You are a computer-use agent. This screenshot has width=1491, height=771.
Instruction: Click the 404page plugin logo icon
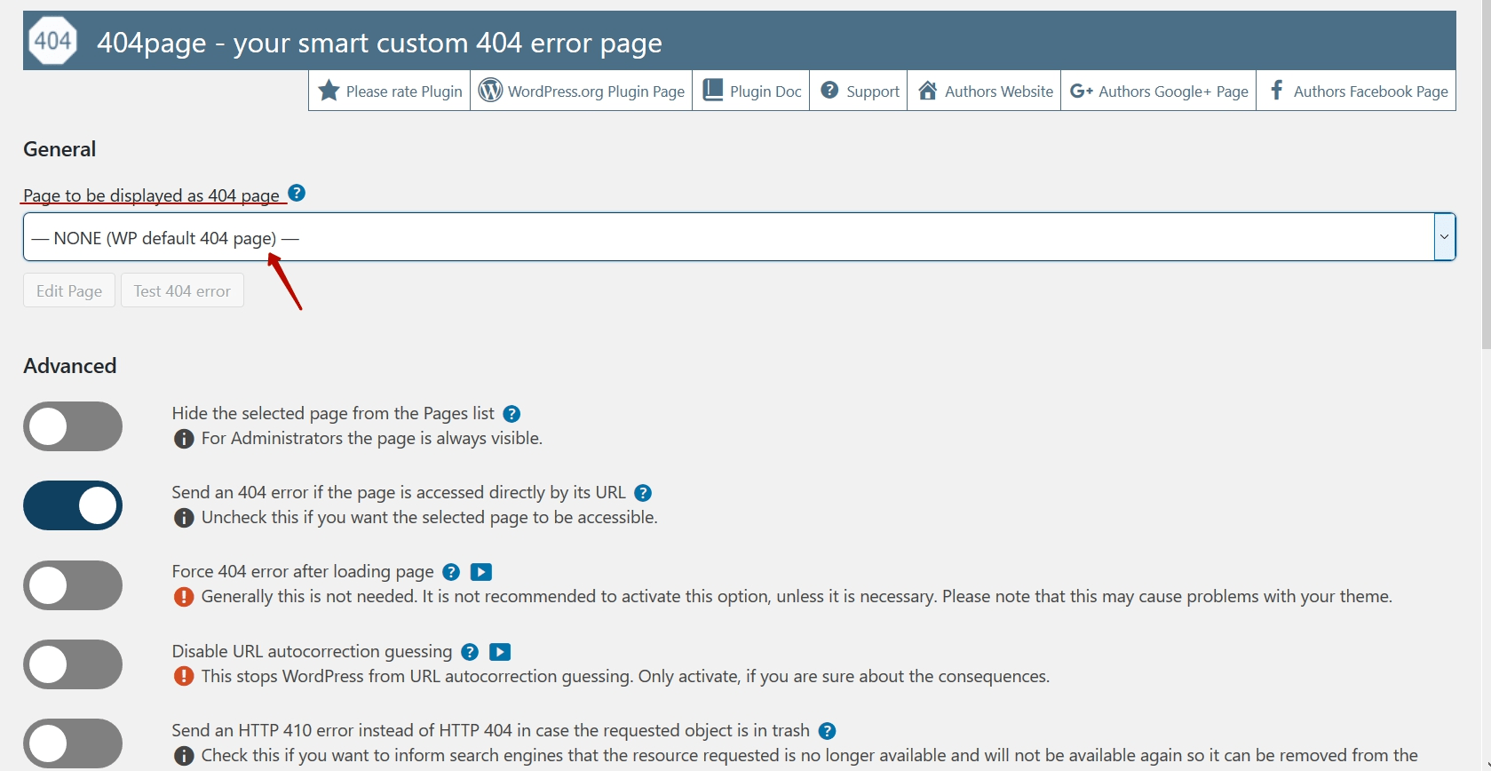(x=52, y=41)
